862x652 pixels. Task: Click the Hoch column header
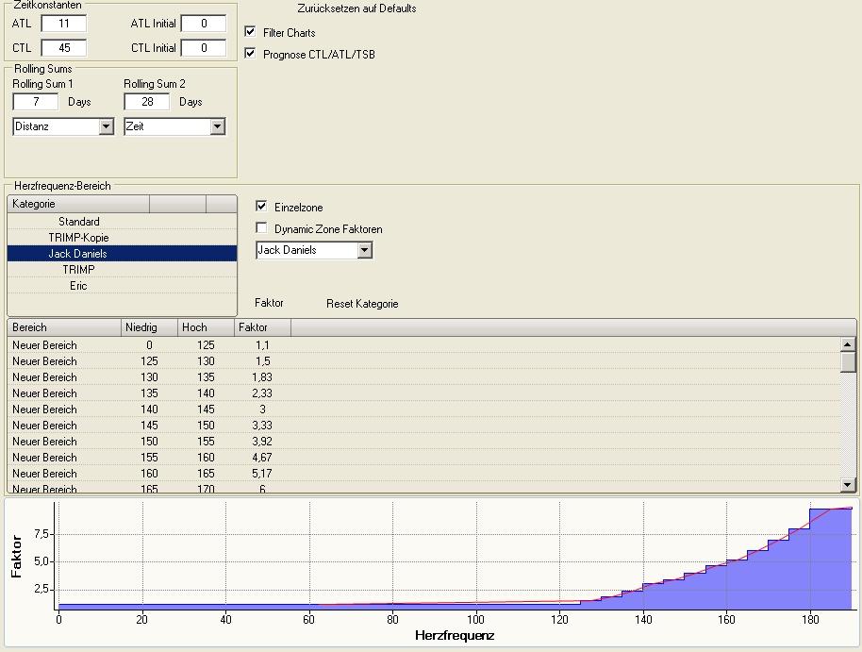point(206,327)
